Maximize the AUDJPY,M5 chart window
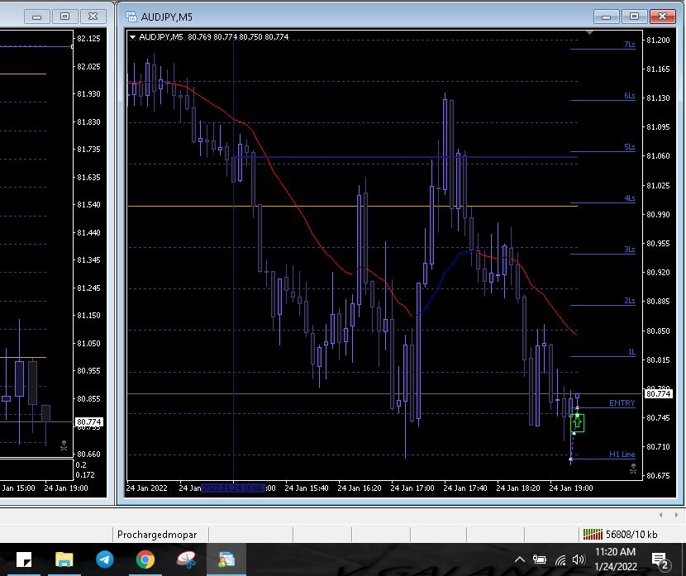This screenshot has height=576, width=686. [x=635, y=16]
